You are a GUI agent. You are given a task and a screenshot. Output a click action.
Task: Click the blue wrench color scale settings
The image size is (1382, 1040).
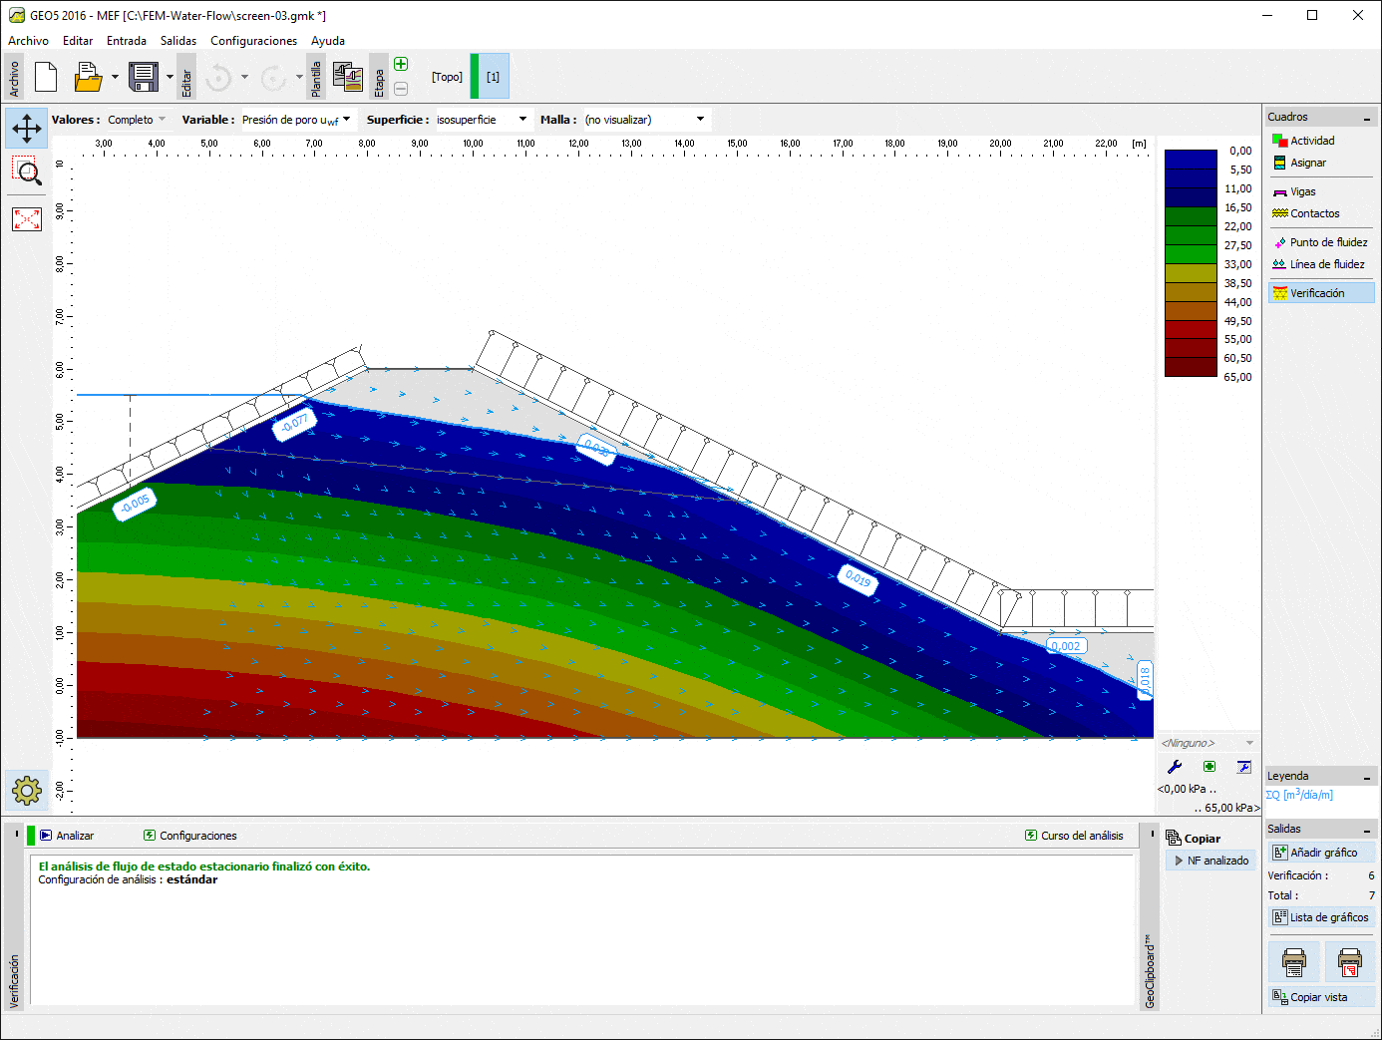tap(1175, 767)
